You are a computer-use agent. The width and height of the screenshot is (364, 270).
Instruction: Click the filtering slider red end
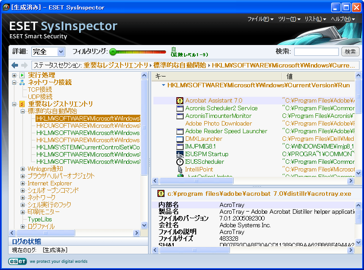click(163, 52)
